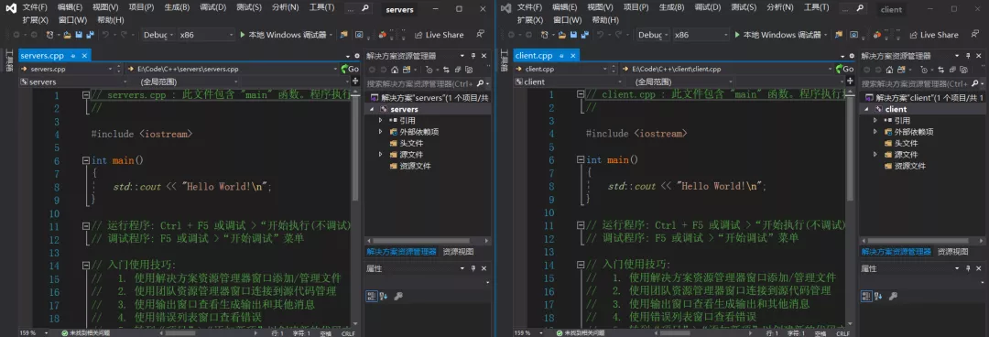The height and width of the screenshot is (337, 989).
Task: Expand 引用 node in client Solution Explorer
Action: tap(875, 121)
